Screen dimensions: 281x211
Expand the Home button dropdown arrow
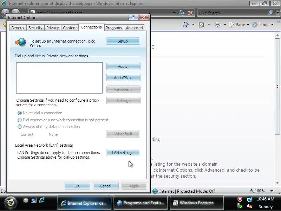193,25
